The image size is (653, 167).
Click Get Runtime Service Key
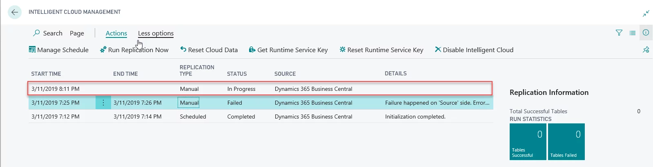(x=288, y=50)
